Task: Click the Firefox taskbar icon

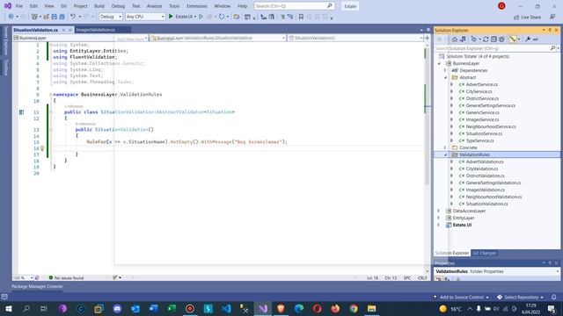Action: 335,308
